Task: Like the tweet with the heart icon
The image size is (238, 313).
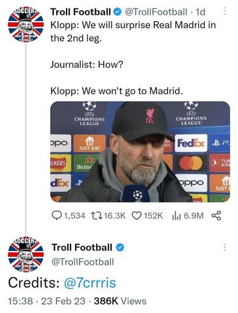Action: [x=137, y=216]
